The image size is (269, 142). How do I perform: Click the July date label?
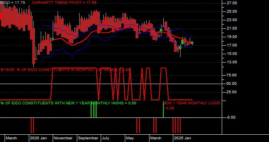click(x=105, y=138)
